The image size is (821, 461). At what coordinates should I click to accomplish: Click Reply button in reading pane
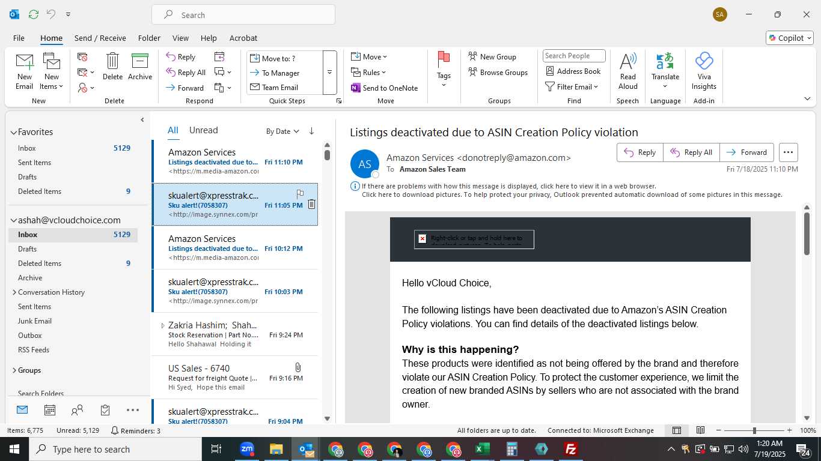point(640,152)
